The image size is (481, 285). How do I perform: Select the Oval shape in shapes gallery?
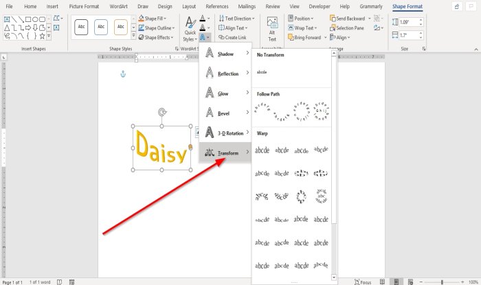[x=35, y=19]
